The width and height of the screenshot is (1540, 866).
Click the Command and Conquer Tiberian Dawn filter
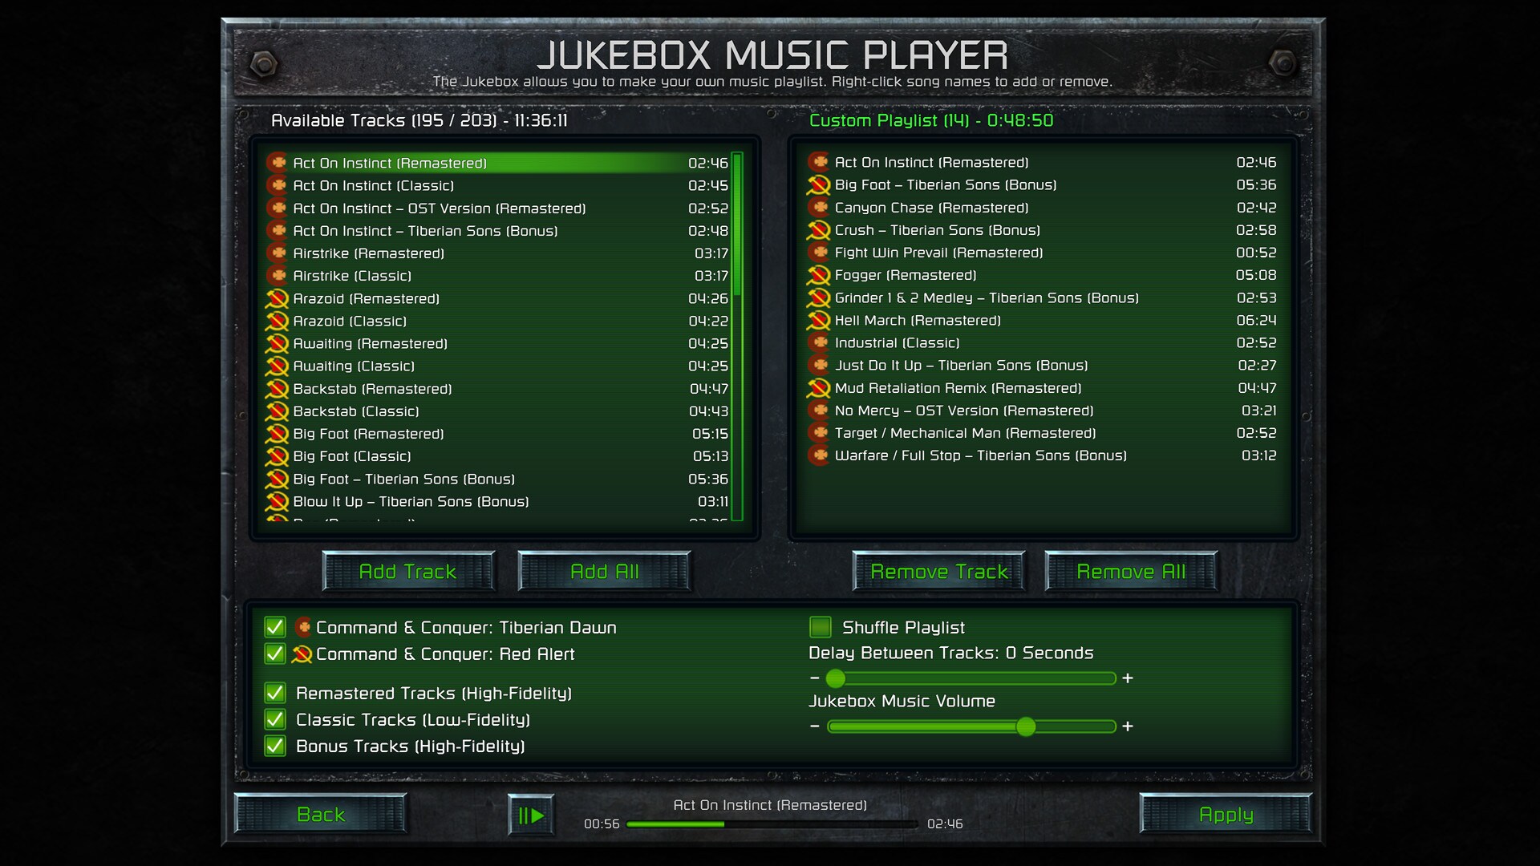pos(277,627)
